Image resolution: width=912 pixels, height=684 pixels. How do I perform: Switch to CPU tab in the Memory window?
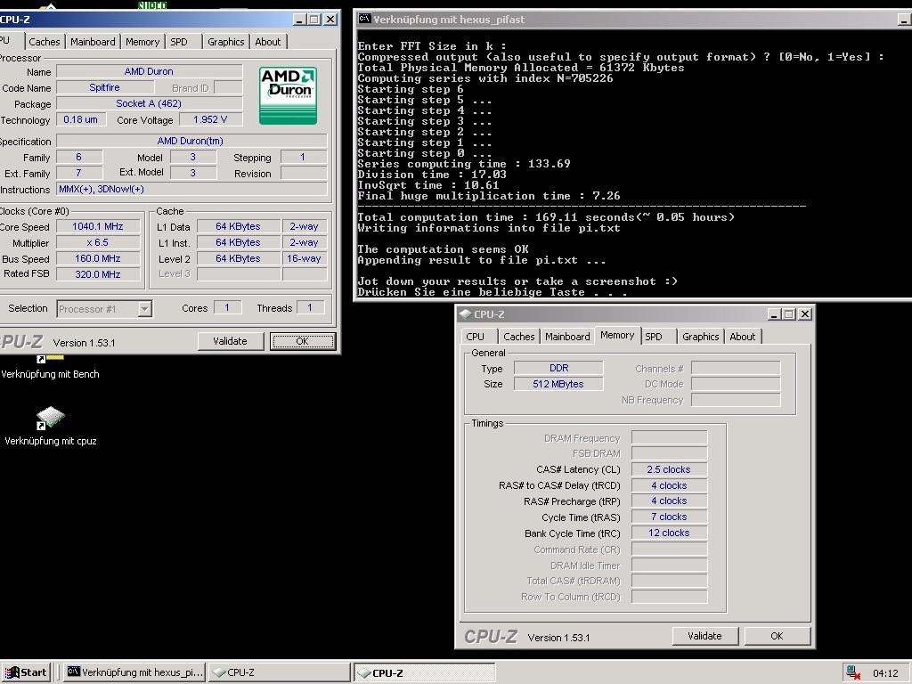pyautogui.click(x=476, y=337)
